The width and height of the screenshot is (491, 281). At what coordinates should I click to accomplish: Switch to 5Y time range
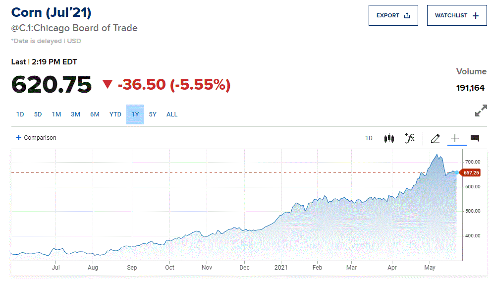pyautogui.click(x=153, y=114)
